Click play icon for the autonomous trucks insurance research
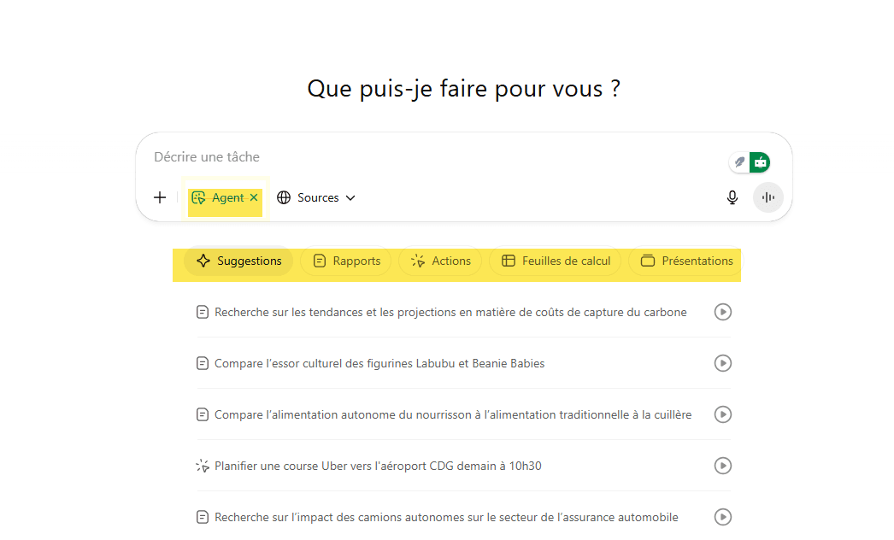The width and height of the screenshot is (894, 540). click(722, 517)
